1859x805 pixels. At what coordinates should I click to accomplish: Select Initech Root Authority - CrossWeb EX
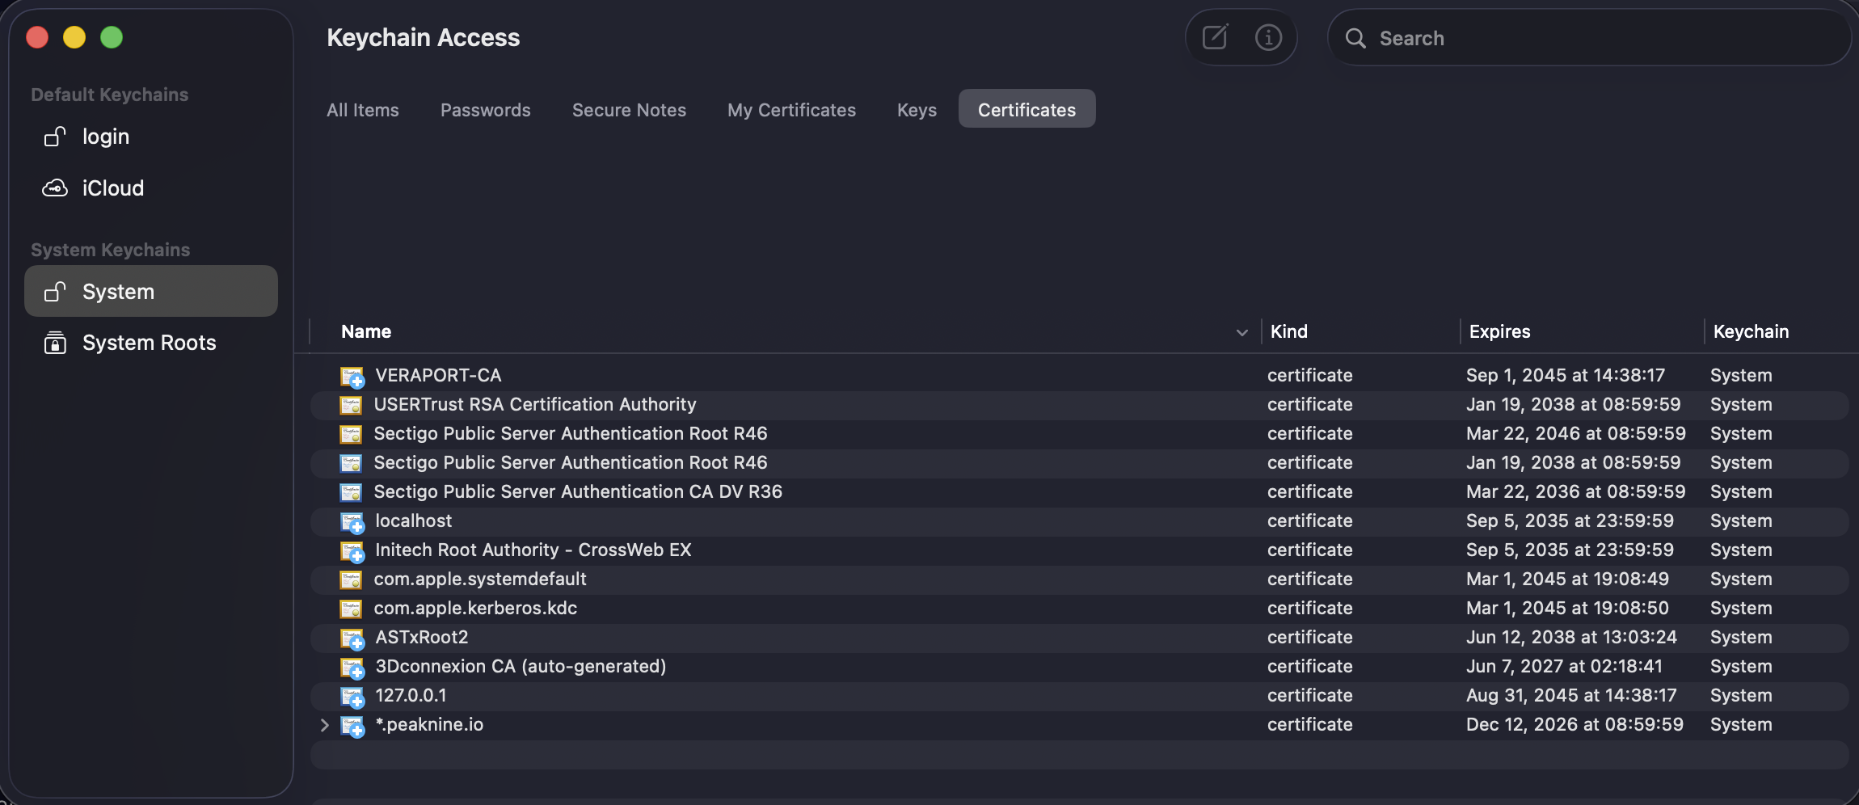(533, 550)
